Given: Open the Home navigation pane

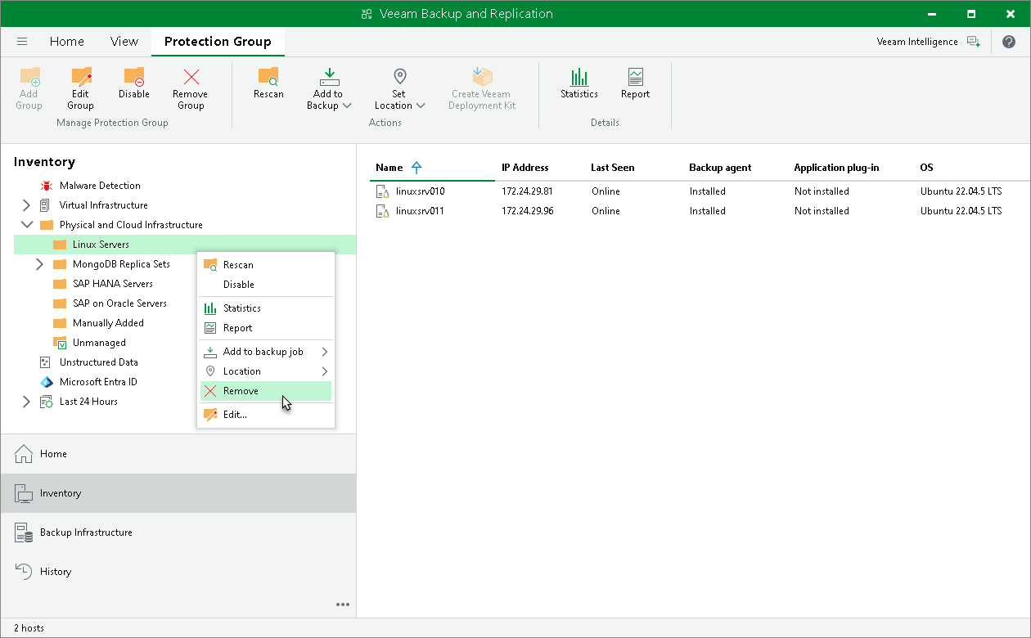Looking at the screenshot, I should (x=178, y=454).
